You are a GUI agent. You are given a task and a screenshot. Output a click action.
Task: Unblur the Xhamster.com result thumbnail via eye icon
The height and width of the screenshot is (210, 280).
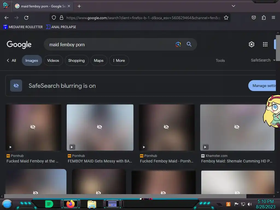237,127
